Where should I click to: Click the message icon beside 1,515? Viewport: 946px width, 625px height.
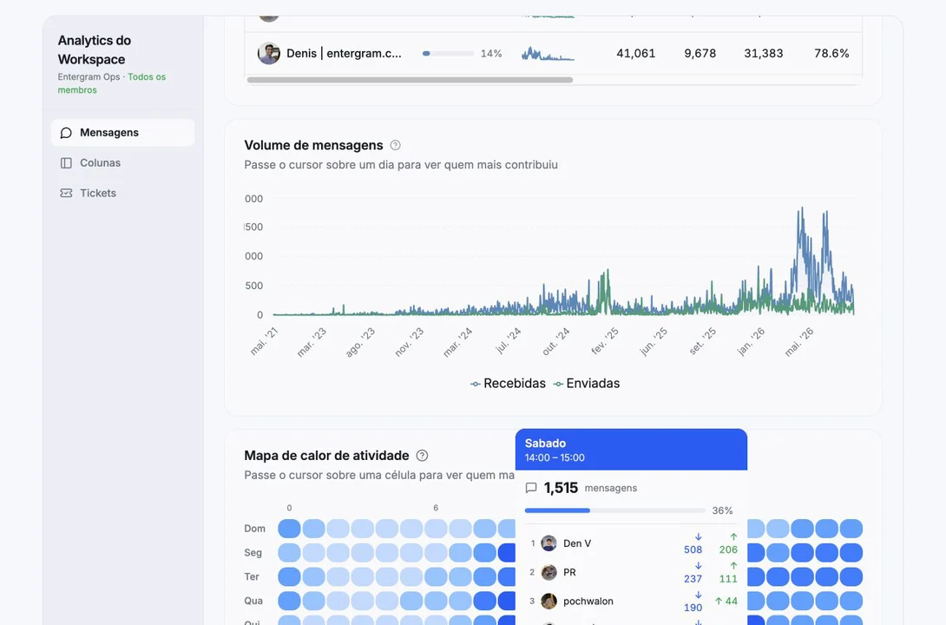tap(531, 488)
